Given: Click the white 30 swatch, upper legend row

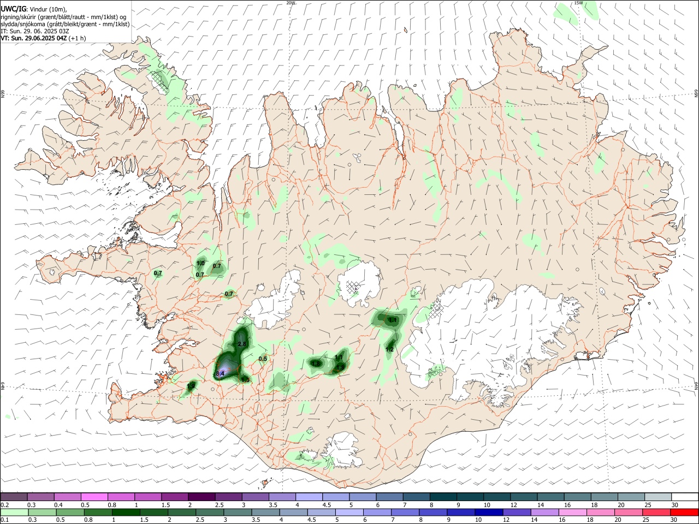Looking at the screenshot, I should pyautogui.click(x=684, y=497).
